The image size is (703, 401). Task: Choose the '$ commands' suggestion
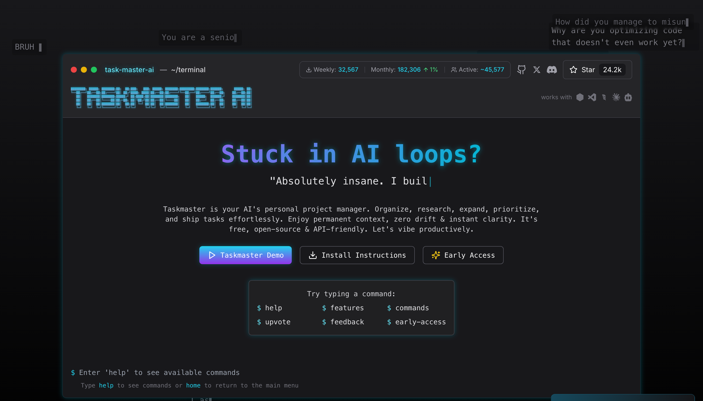click(408, 308)
